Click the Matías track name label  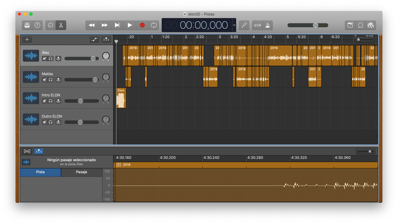pos(47,74)
